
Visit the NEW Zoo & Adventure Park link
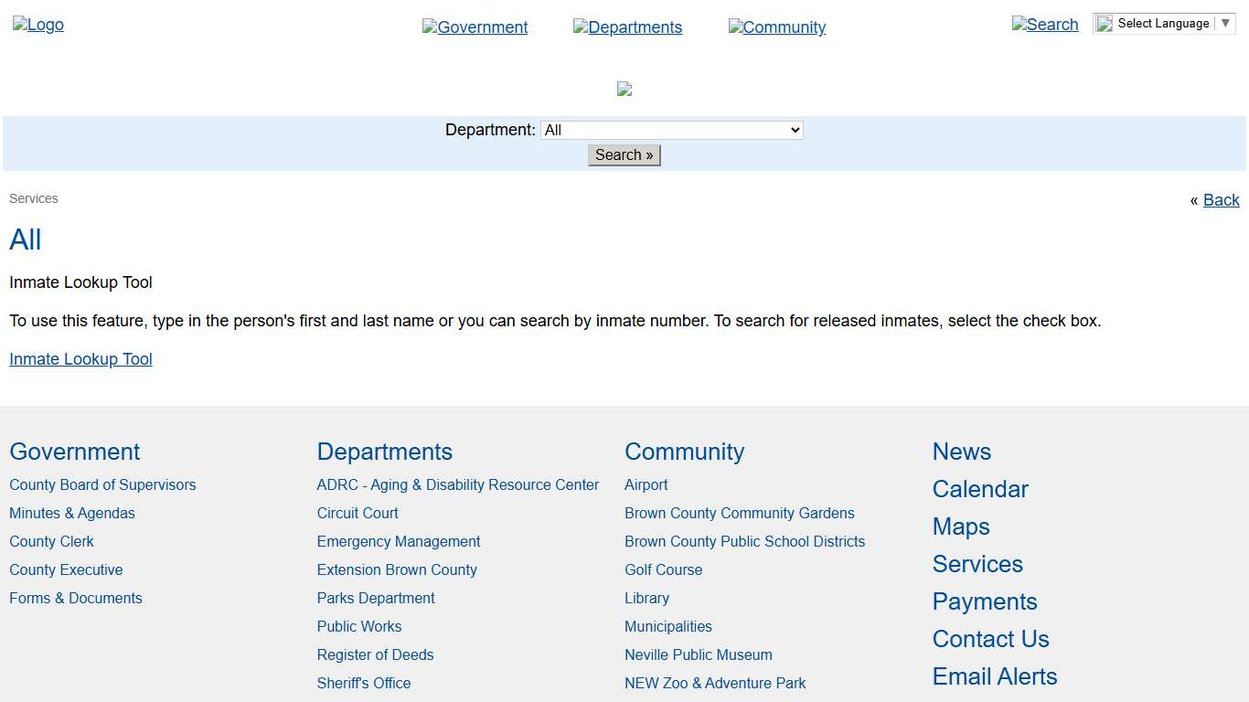pos(715,683)
